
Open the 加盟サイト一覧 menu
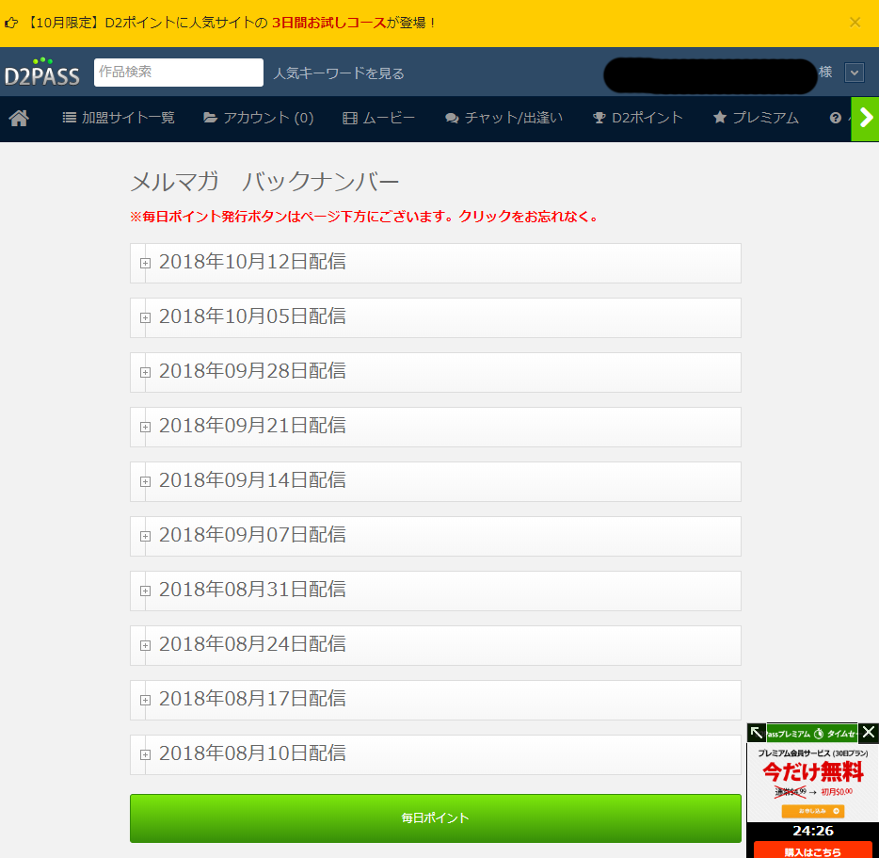point(119,119)
